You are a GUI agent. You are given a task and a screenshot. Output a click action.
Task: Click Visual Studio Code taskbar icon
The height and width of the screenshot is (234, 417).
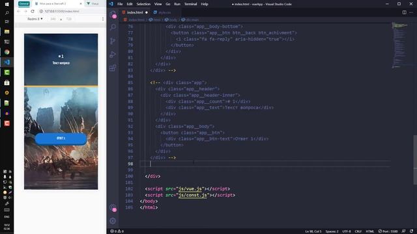coord(7,62)
